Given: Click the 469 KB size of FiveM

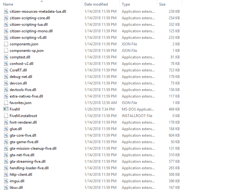Looking at the screenshot, I should tap(174, 109).
